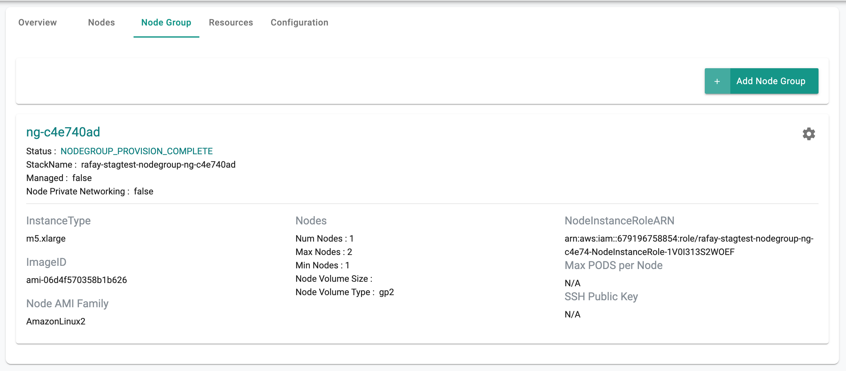846x371 pixels.
Task: Select the stack name rafay-stagtest-nodegroup-ng-c4e740ad
Action: click(x=158, y=164)
